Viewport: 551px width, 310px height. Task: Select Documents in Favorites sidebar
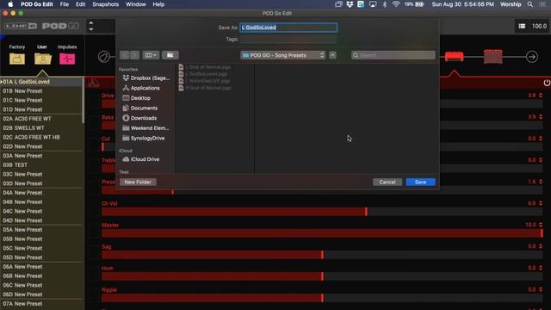[139, 108]
